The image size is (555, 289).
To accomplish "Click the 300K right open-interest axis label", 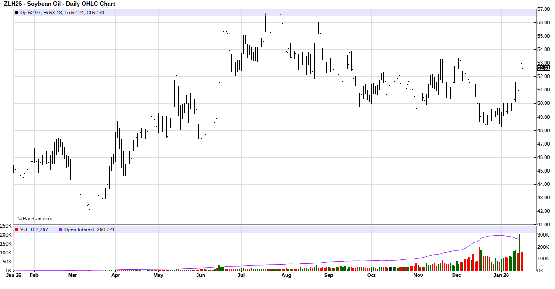I will [x=543, y=235].
